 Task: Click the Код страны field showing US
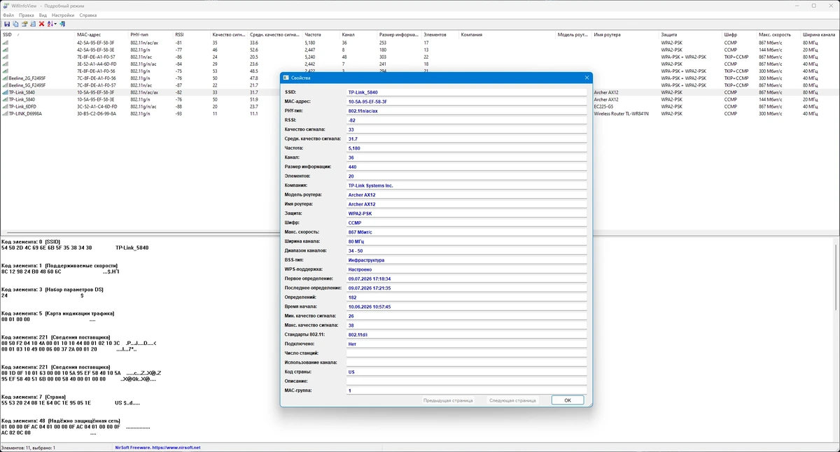pos(466,372)
